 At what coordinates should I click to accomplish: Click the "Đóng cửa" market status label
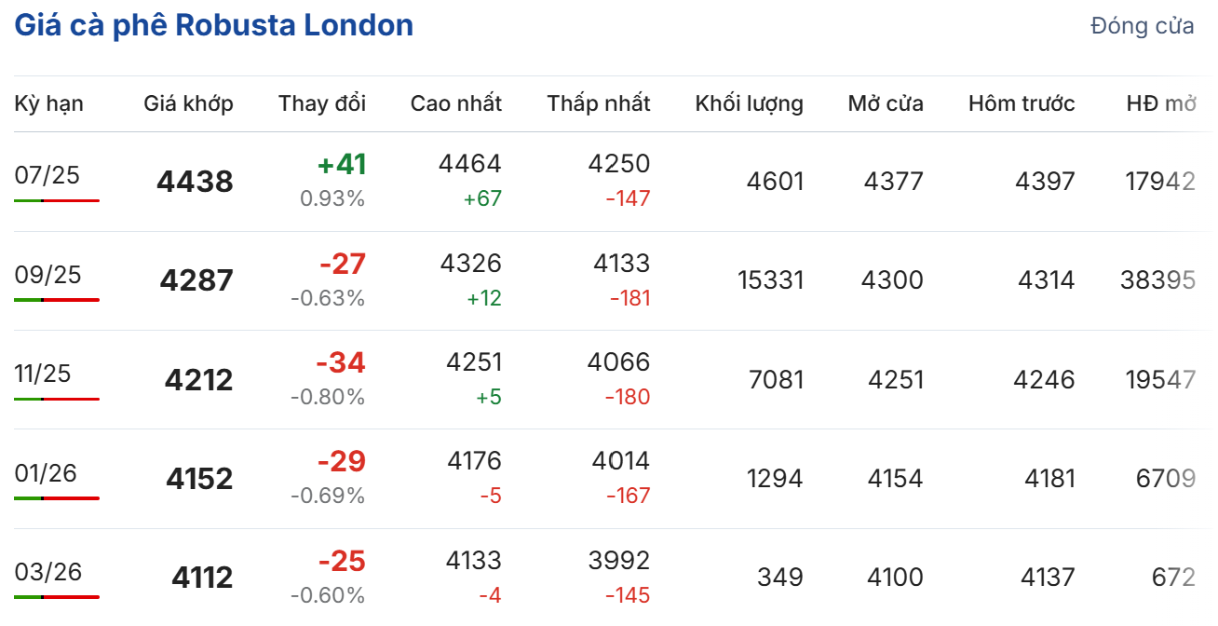[x=1142, y=26]
